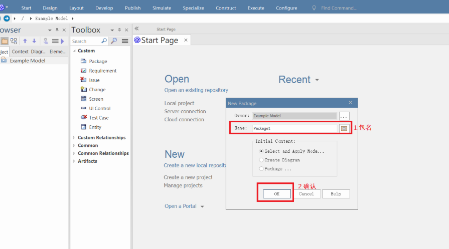Open the Layout ribbon tab

[76, 8]
